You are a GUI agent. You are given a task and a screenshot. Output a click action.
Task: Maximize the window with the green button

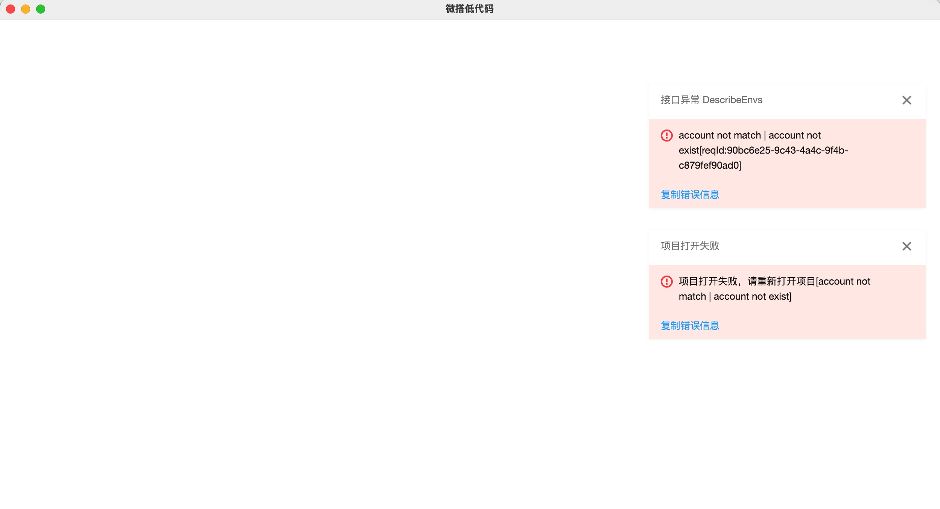click(x=41, y=9)
